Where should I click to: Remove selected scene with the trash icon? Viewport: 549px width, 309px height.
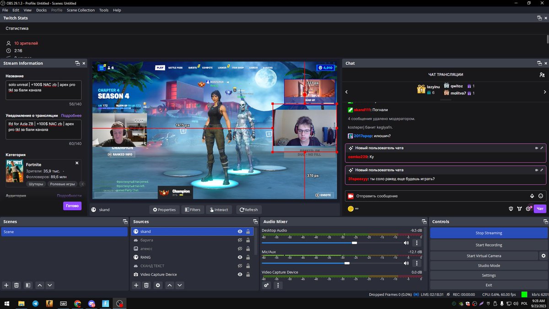(x=16, y=285)
